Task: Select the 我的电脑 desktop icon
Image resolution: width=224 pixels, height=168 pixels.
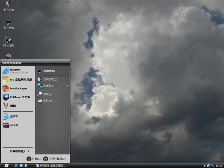Action: point(8,24)
